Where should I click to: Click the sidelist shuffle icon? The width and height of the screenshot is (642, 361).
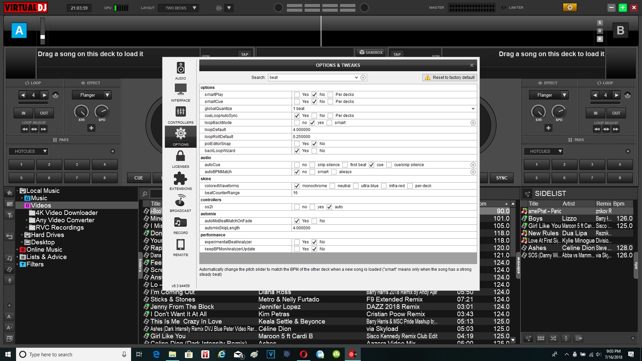tap(553, 338)
